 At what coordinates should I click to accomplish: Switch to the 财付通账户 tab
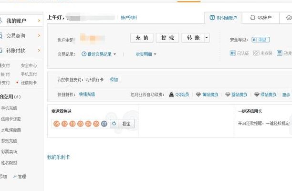[223, 18]
